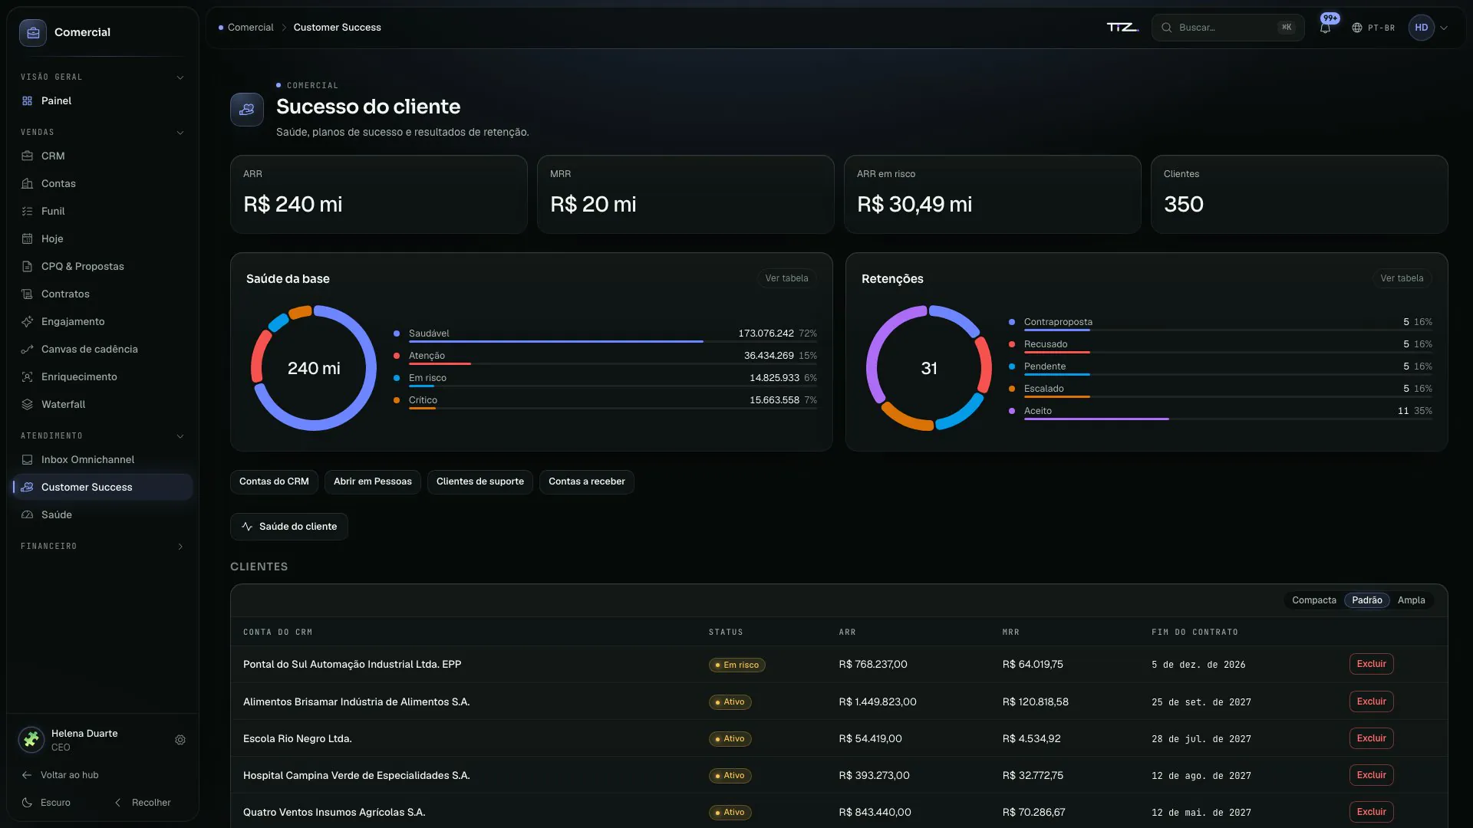This screenshot has width=1473, height=828.
Task: Click the Aceito purple legend bar
Action: [1096, 419]
